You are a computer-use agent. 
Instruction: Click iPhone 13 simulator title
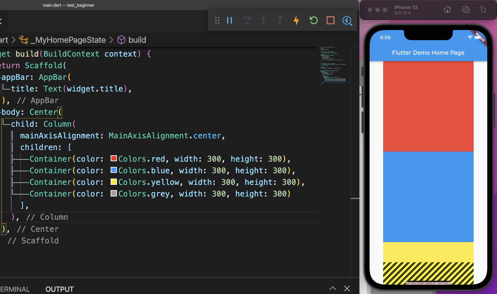[x=406, y=7]
